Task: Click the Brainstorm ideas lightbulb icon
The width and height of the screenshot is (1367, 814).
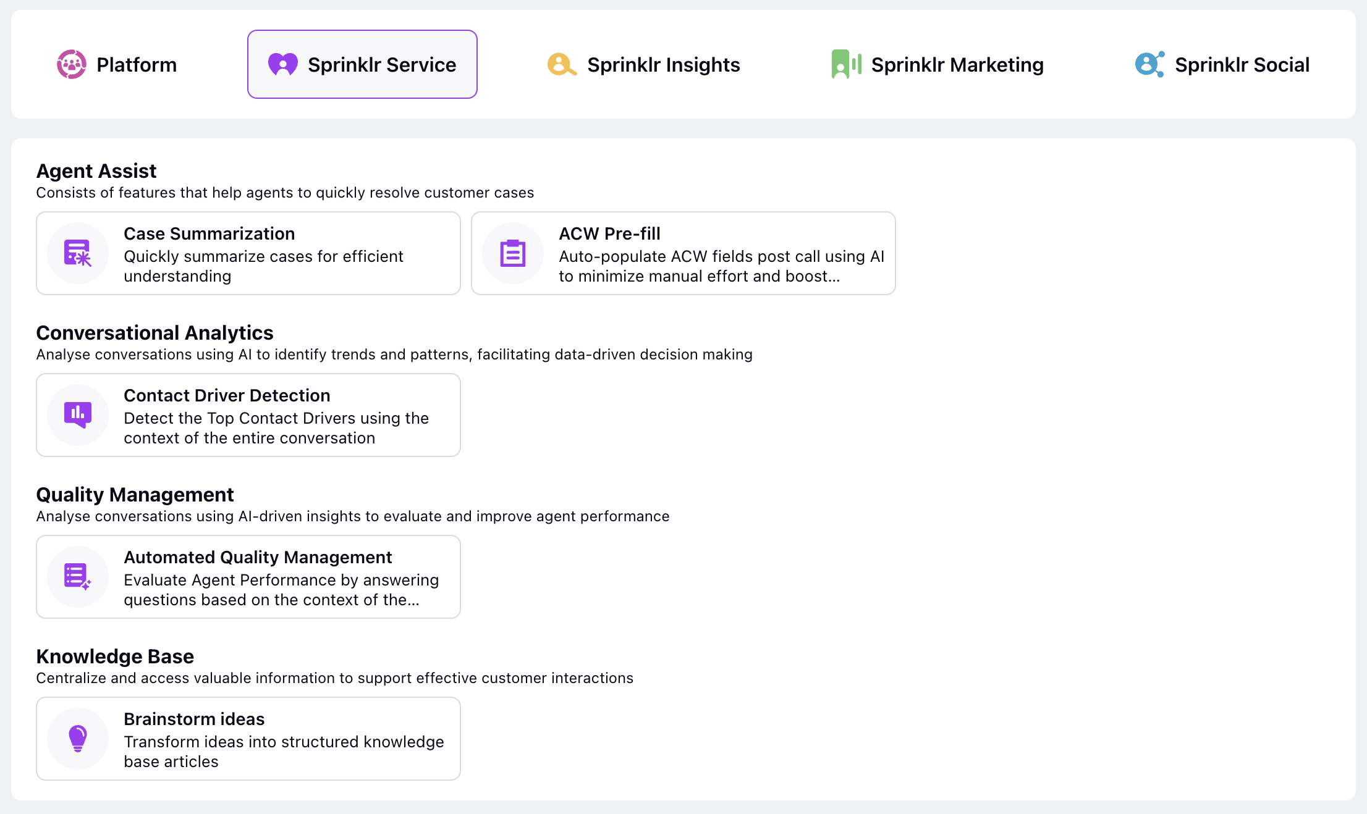Action: (x=78, y=739)
